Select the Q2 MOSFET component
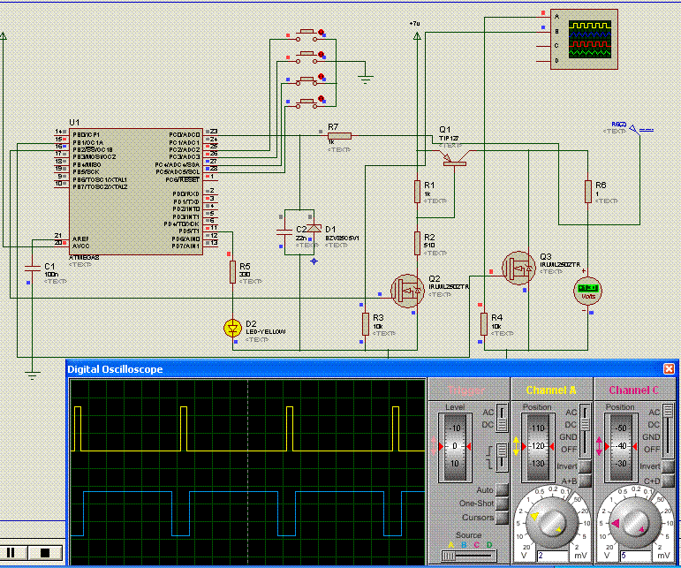 pyautogui.click(x=407, y=289)
